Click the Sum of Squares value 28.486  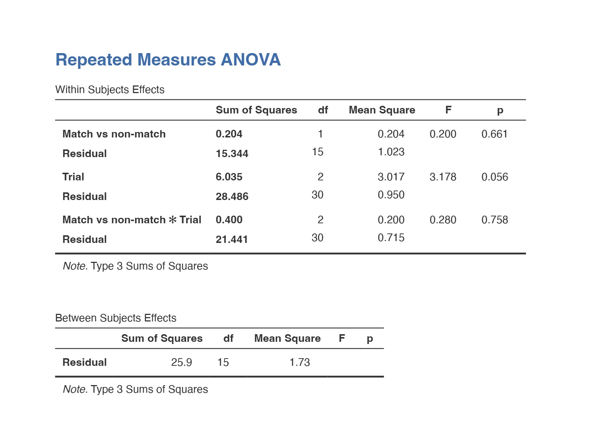coord(232,197)
